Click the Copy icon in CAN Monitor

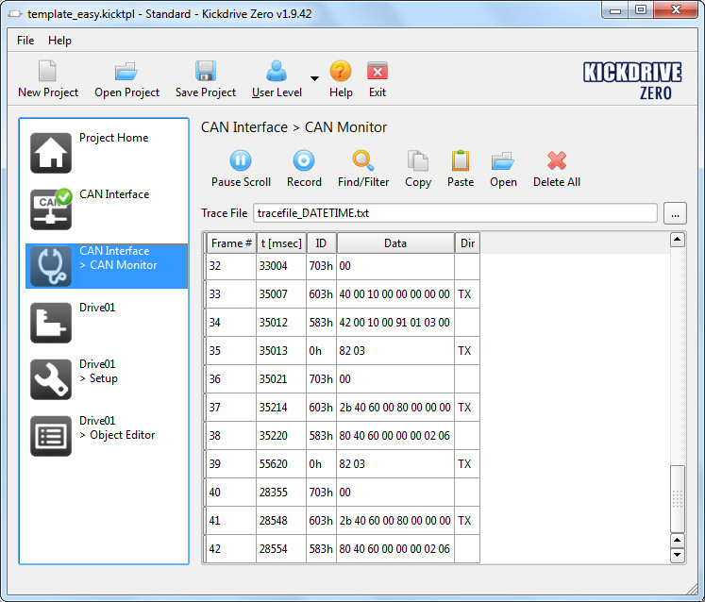click(418, 161)
